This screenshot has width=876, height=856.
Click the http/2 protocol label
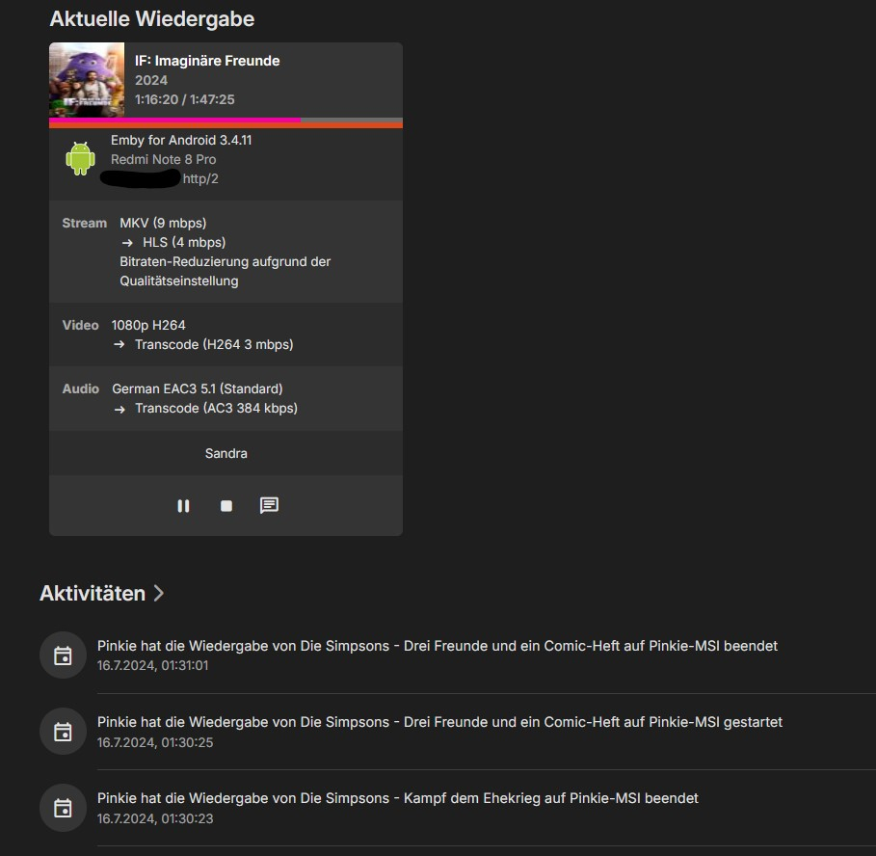coord(200,178)
